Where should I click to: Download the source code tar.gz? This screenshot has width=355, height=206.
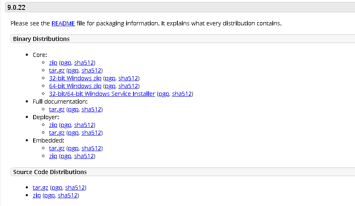point(40,188)
